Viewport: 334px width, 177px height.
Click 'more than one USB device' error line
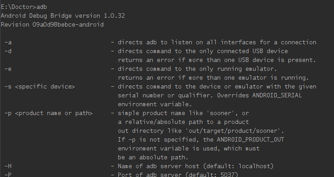coord(217,60)
